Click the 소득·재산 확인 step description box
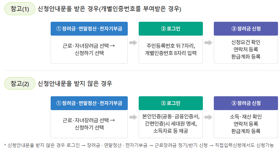Screen dimensions: 280x149 tap(246, 124)
